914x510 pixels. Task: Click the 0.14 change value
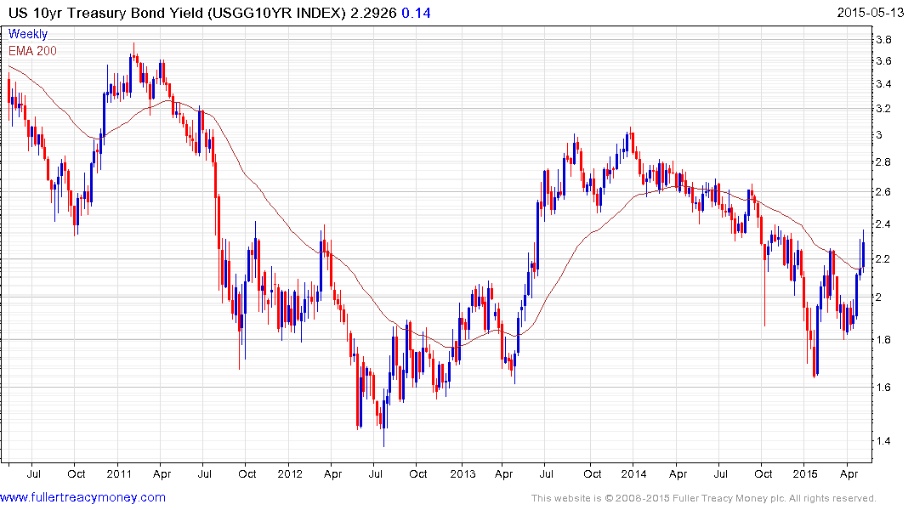(x=417, y=13)
